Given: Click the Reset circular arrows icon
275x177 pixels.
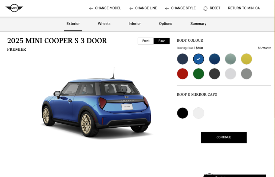Looking at the screenshot, I should tap(205, 8).
